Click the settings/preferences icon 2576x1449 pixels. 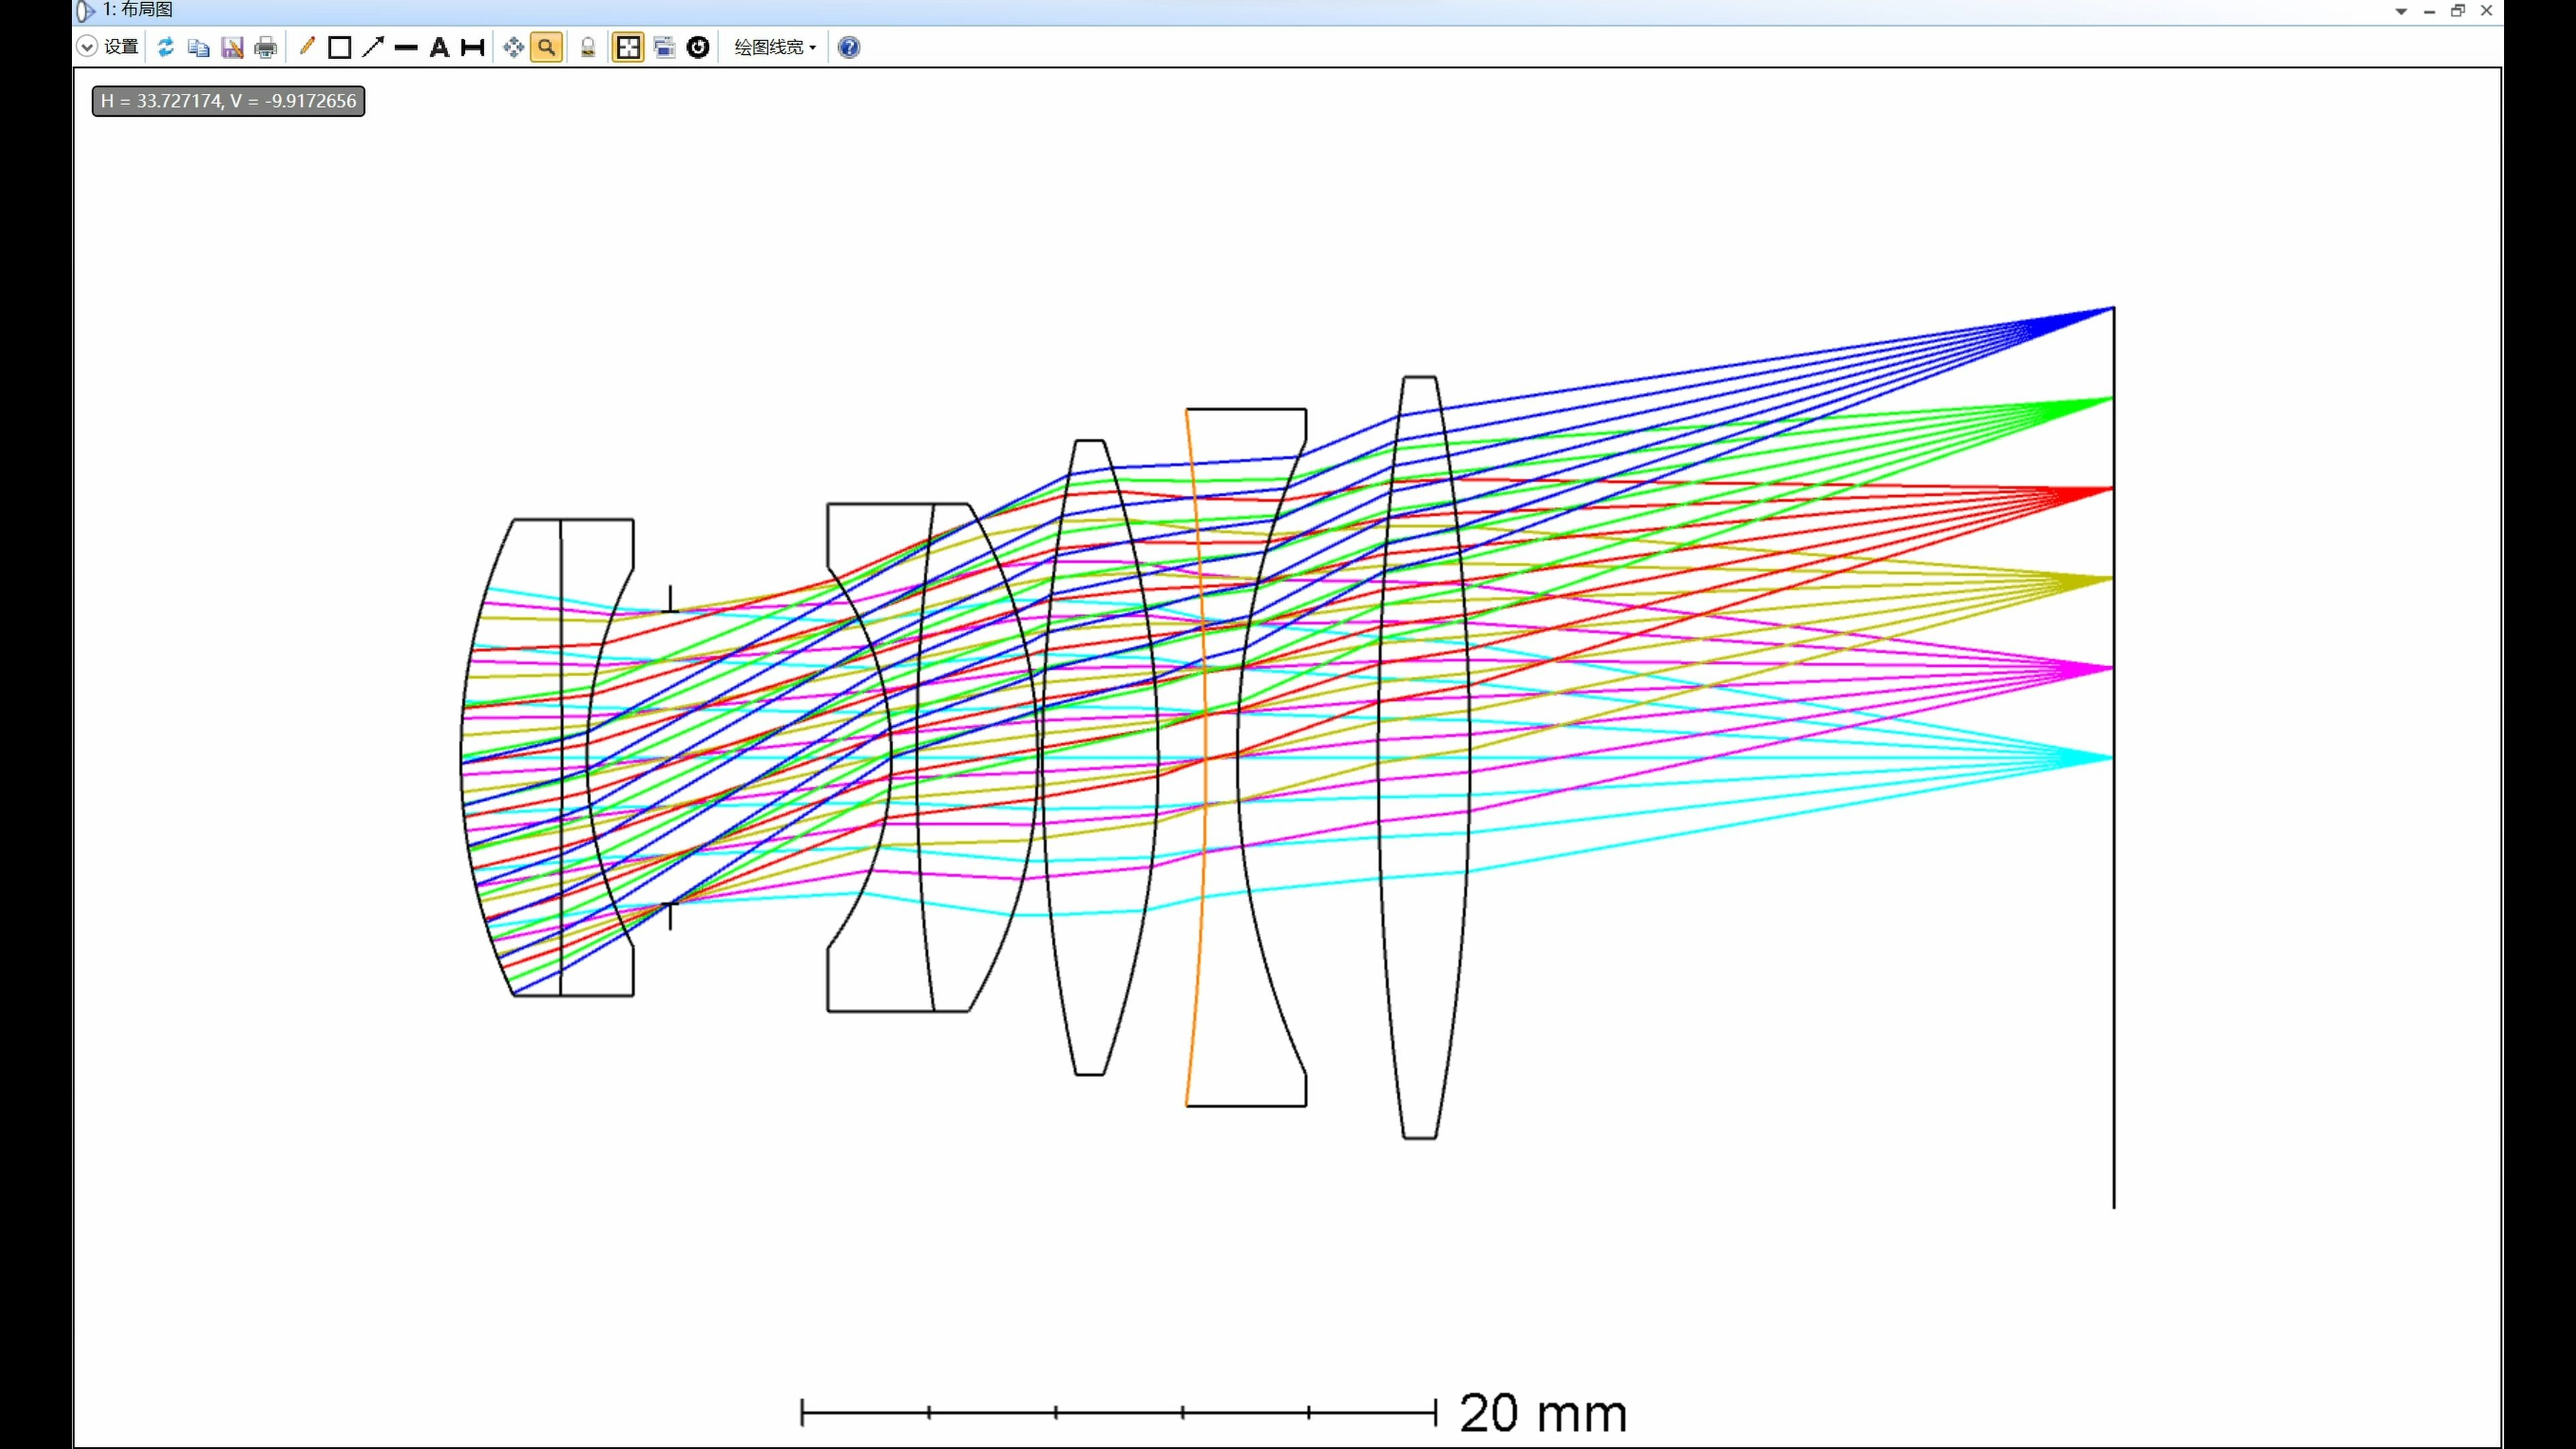pyautogui.click(x=120, y=48)
